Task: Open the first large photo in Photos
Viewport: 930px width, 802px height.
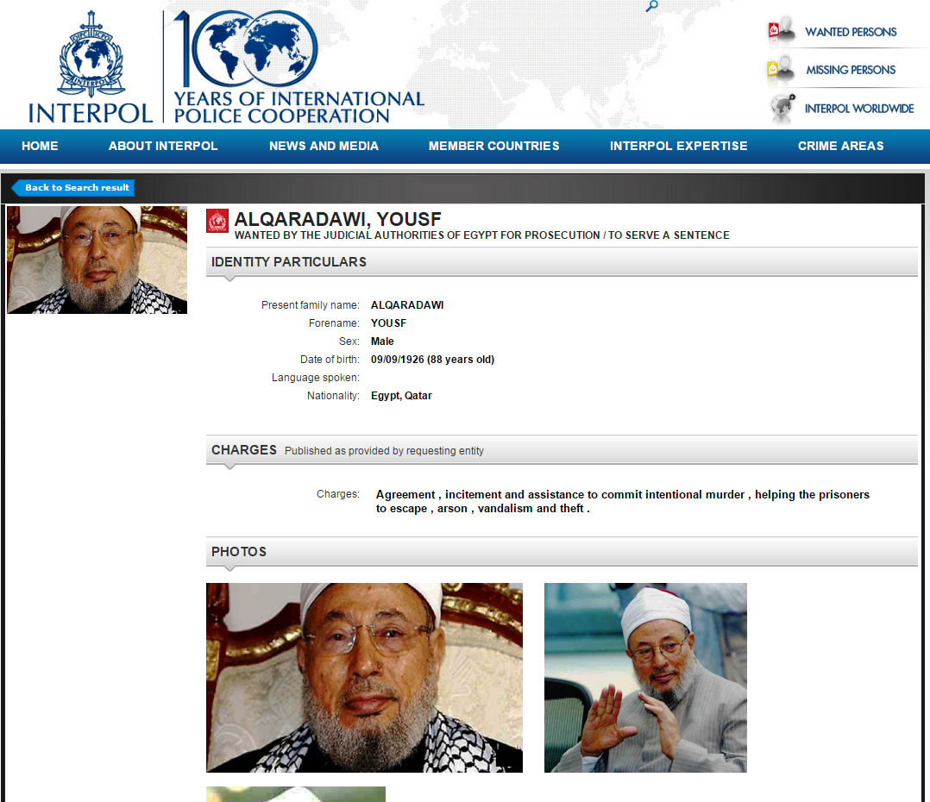Action: coord(364,678)
